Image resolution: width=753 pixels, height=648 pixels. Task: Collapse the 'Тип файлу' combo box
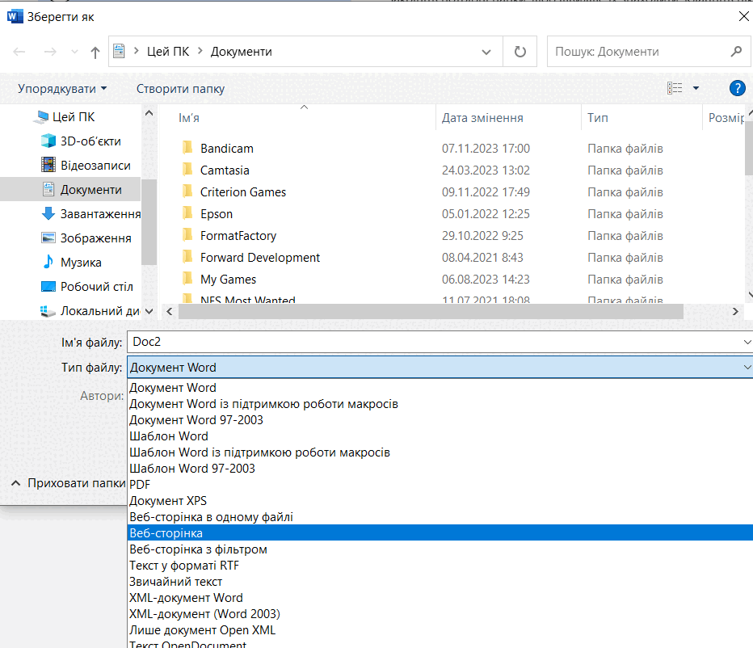click(x=747, y=367)
